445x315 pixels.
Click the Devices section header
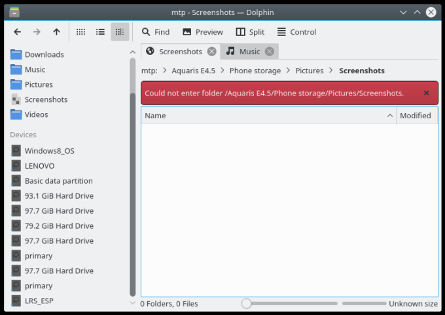pyautogui.click(x=24, y=135)
